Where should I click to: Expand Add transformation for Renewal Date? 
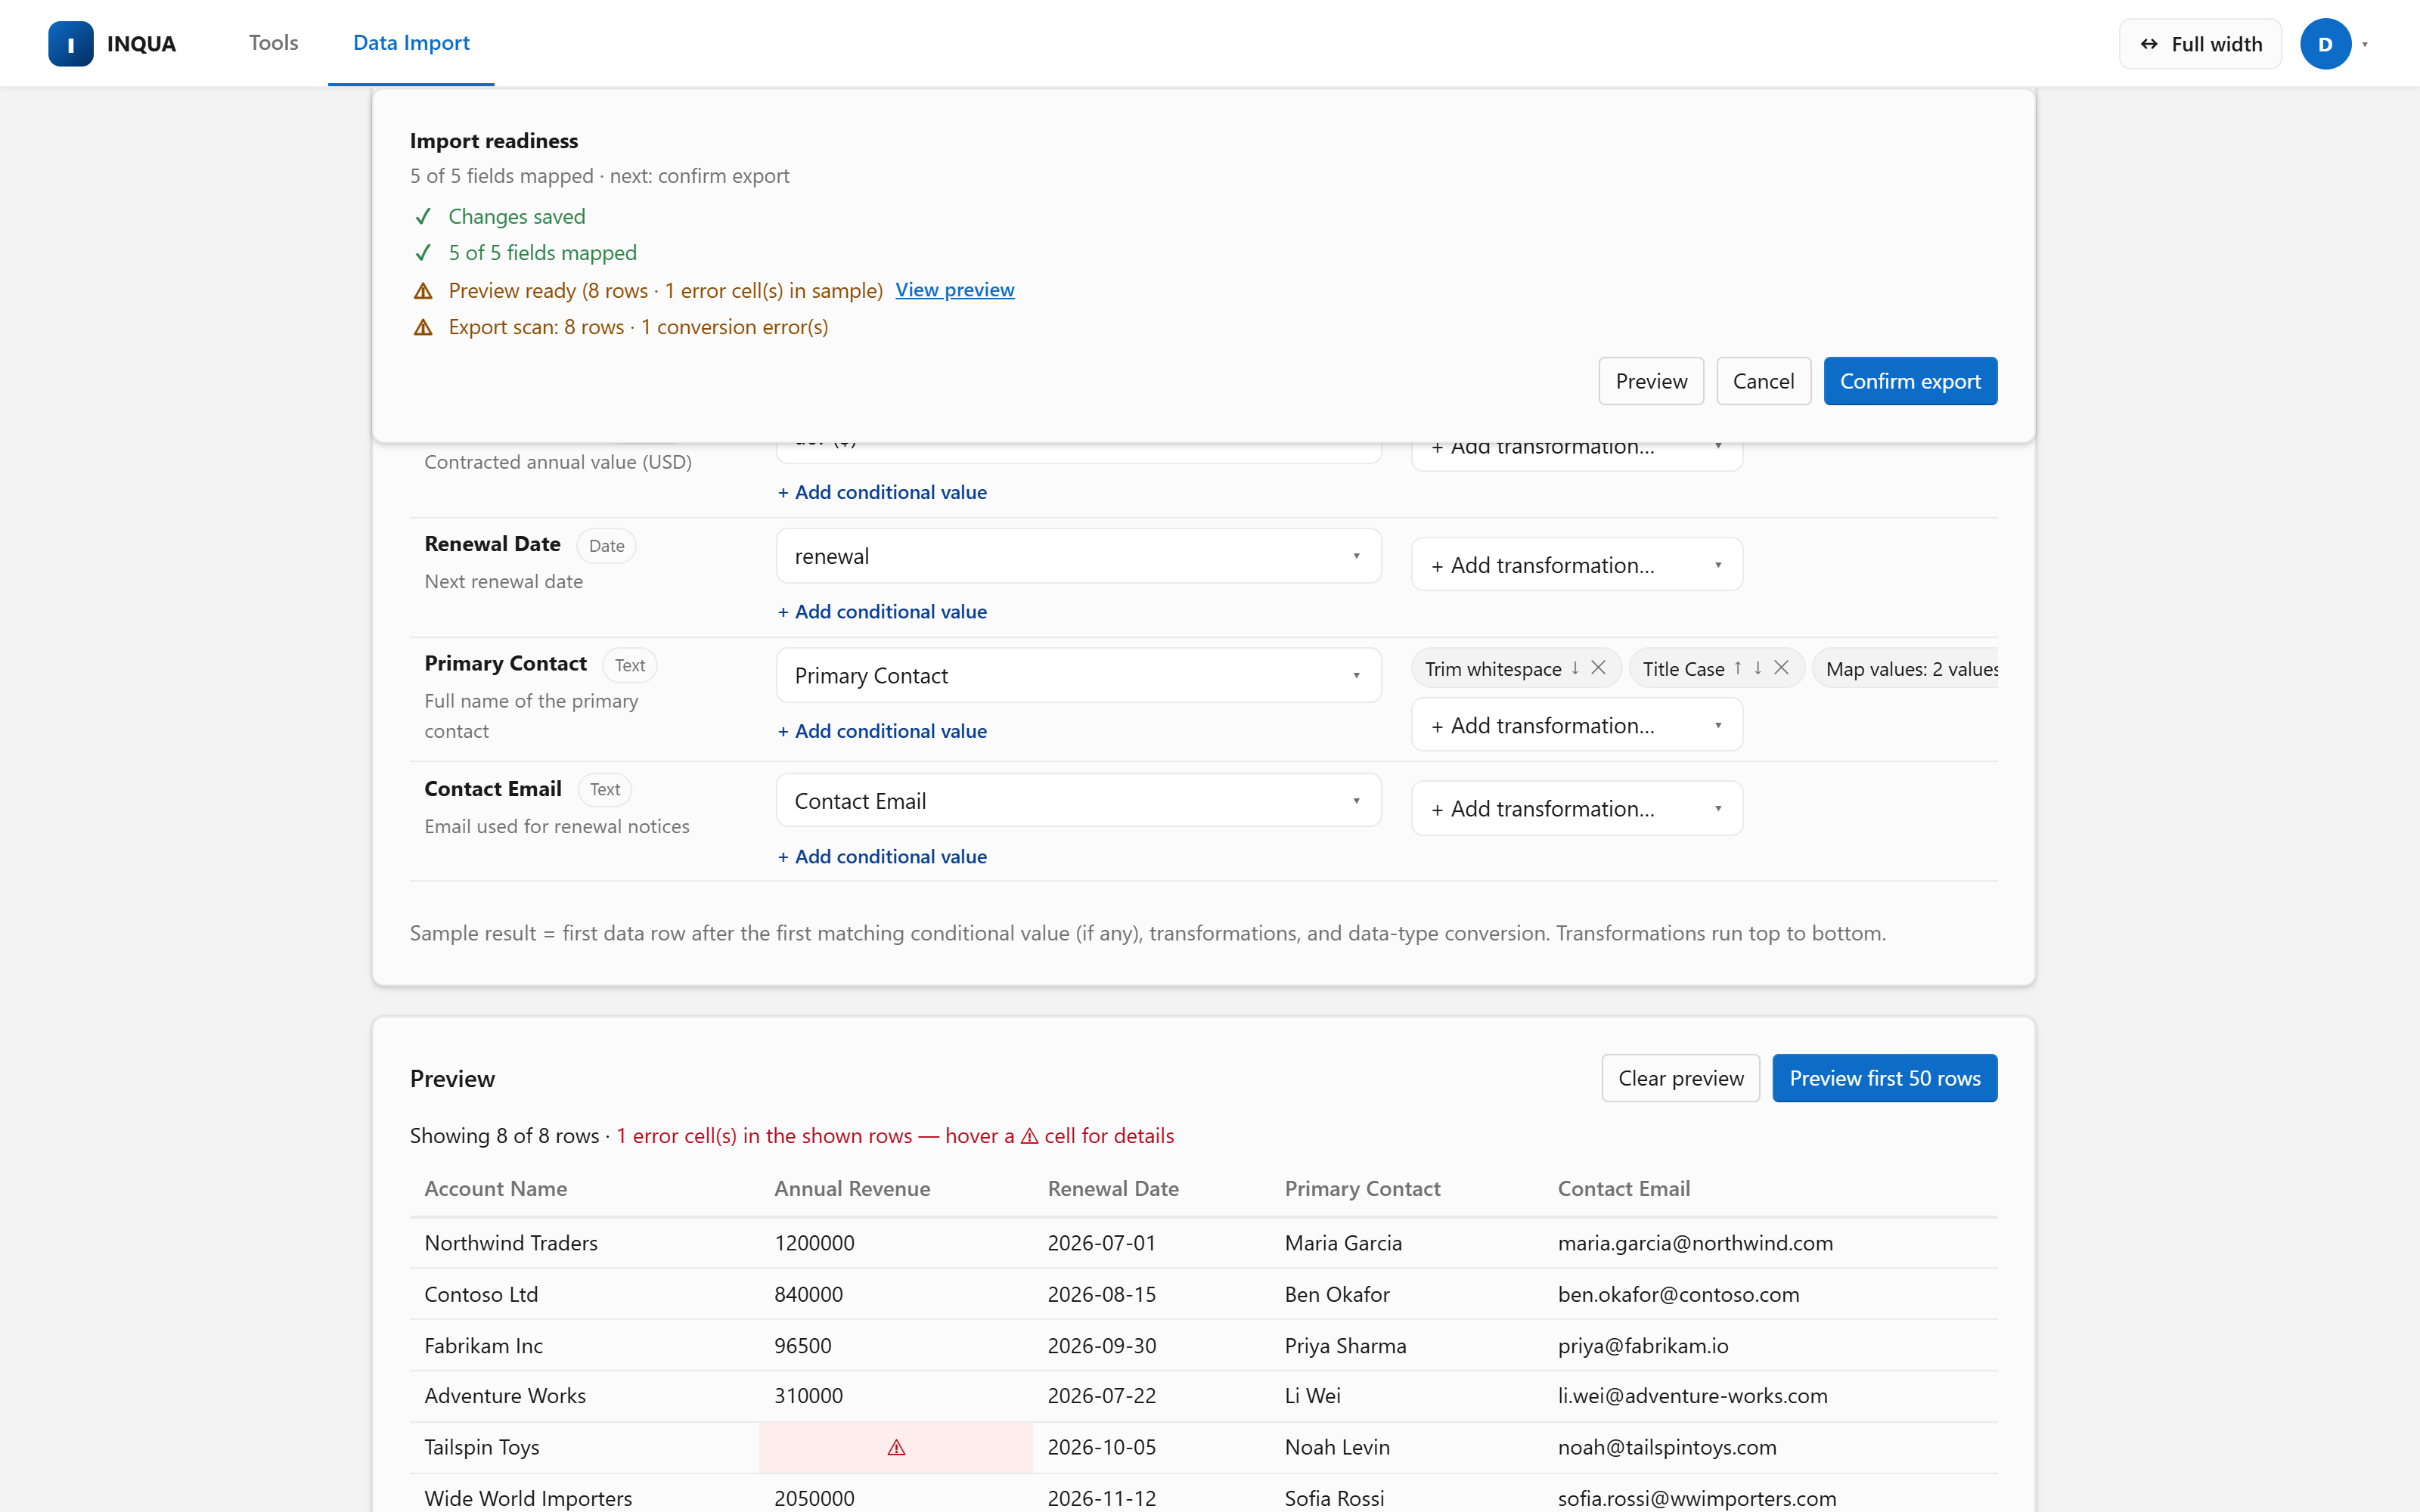click(x=1577, y=565)
